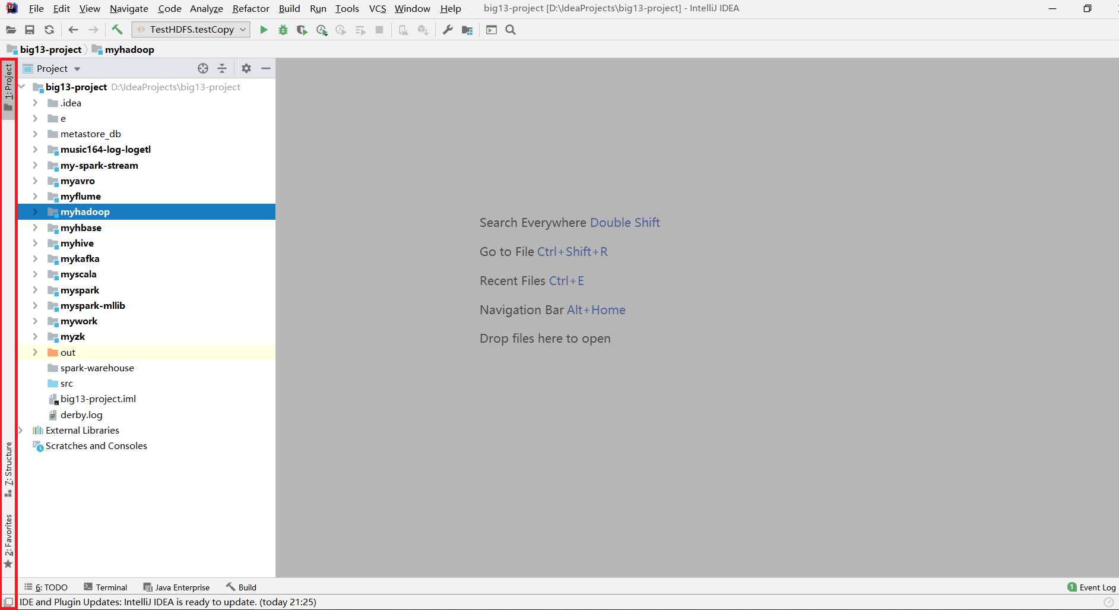This screenshot has height=610, width=1119.
Task: Open settings with the wrench icon
Action: point(448,30)
